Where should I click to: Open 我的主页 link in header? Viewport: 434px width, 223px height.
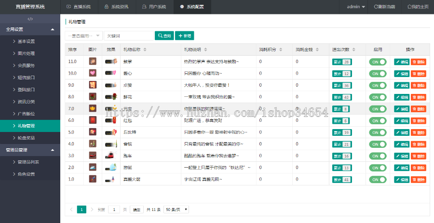coord(418,7)
